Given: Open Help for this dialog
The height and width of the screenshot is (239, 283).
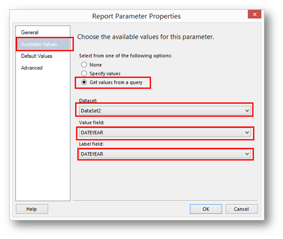Looking at the screenshot, I should [32, 209].
